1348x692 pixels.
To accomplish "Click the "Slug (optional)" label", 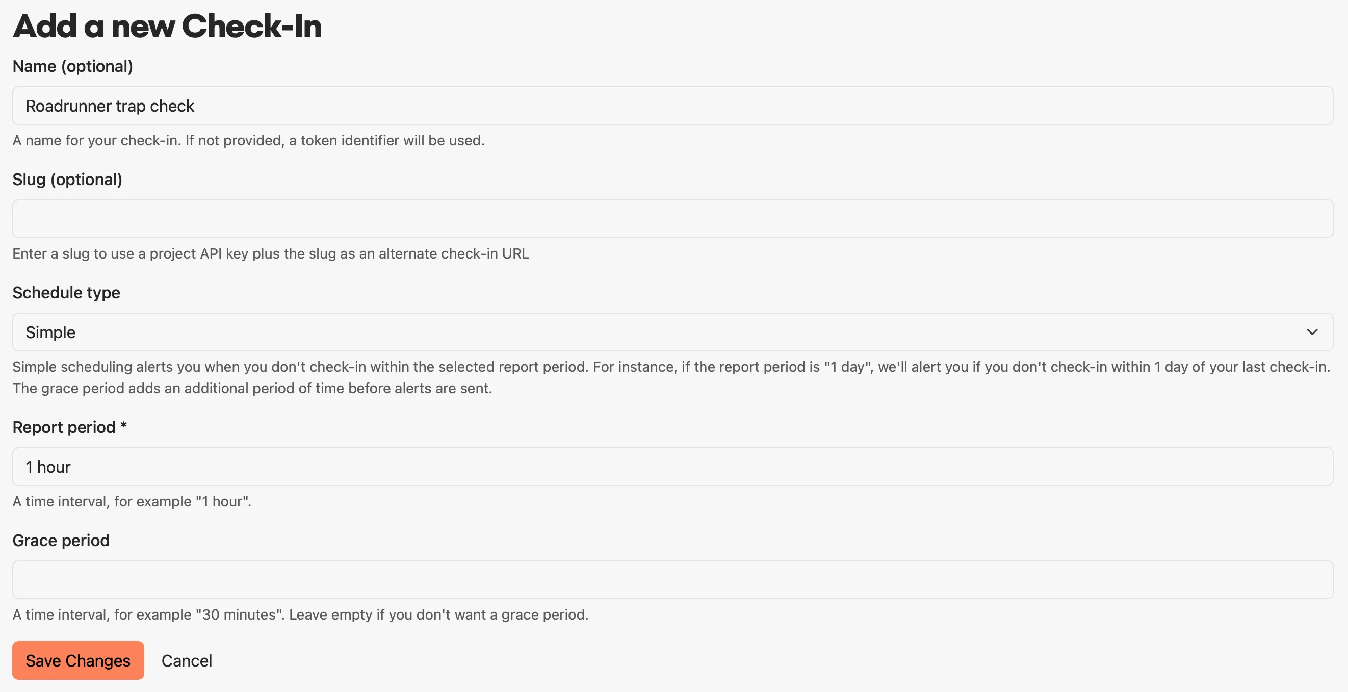I will coord(67,180).
